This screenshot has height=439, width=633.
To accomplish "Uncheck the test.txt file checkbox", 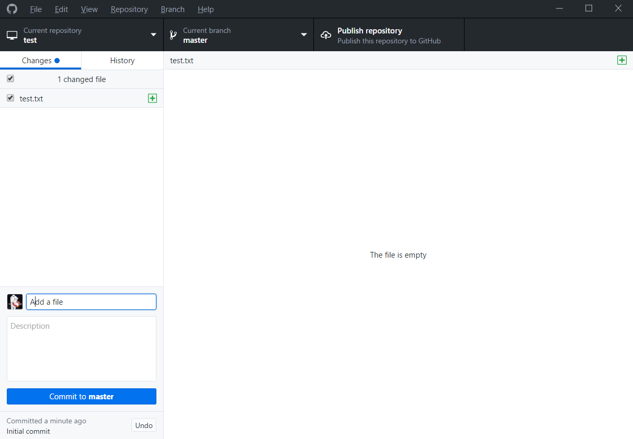I will pyautogui.click(x=10, y=98).
